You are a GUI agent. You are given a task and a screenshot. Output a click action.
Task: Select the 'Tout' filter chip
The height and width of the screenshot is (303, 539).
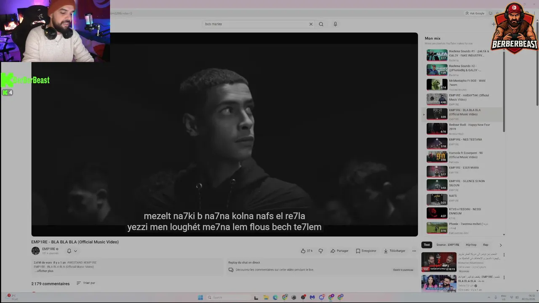point(427,245)
